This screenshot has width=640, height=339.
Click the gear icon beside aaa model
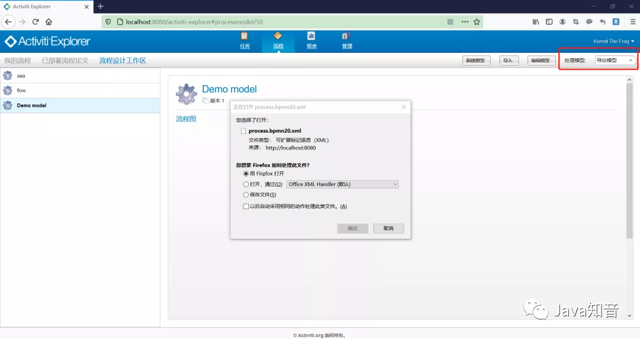point(7,75)
